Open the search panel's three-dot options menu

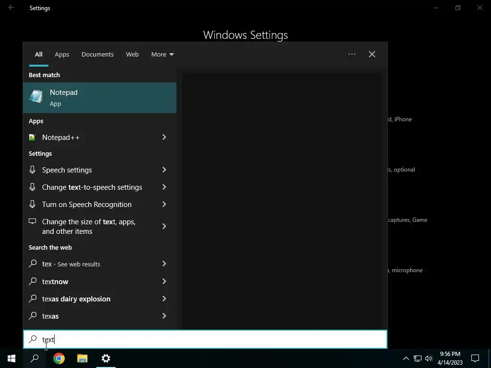[352, 54]
